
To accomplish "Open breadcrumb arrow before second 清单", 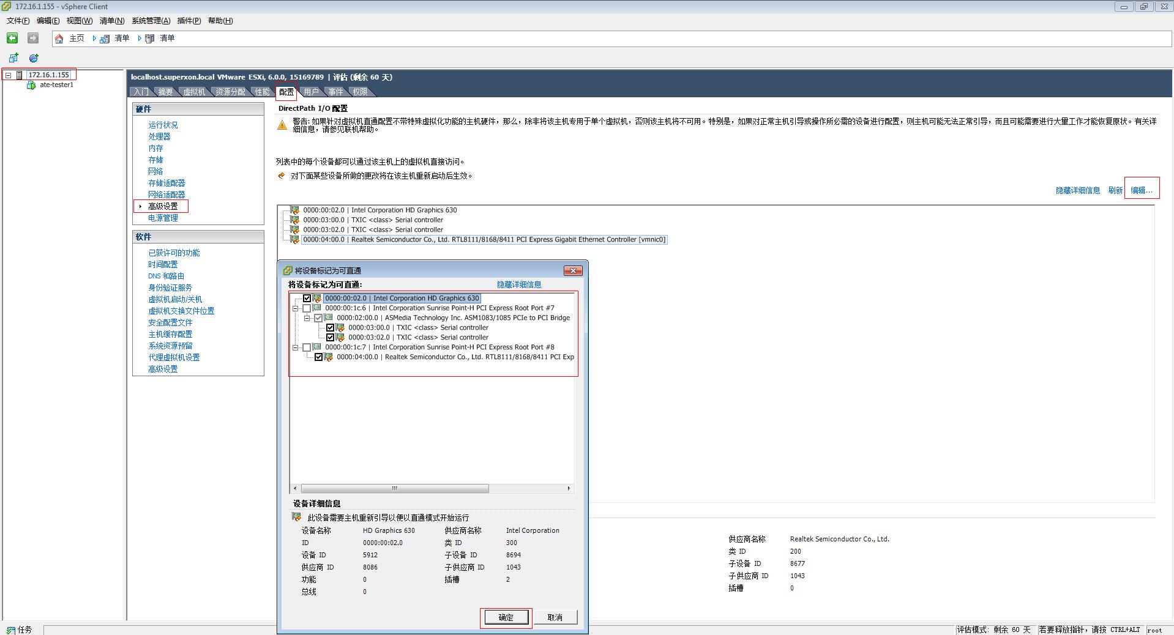I will pyautogui.click(x=140, y=39).
